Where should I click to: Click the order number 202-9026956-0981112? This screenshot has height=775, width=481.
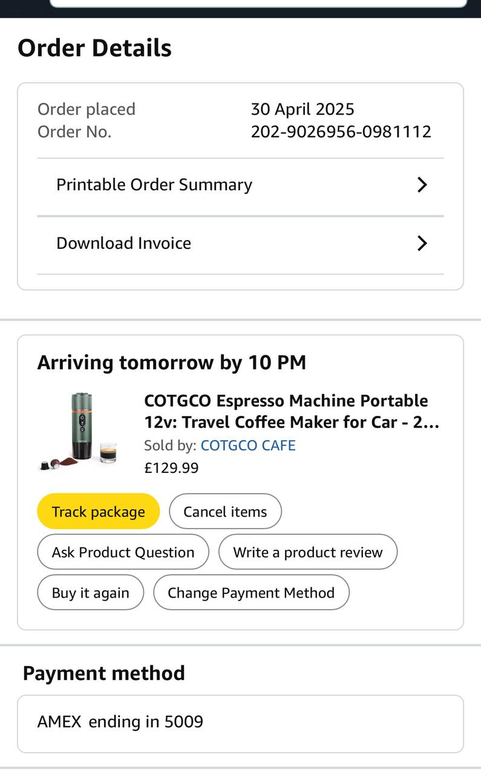tap(341, 131)
